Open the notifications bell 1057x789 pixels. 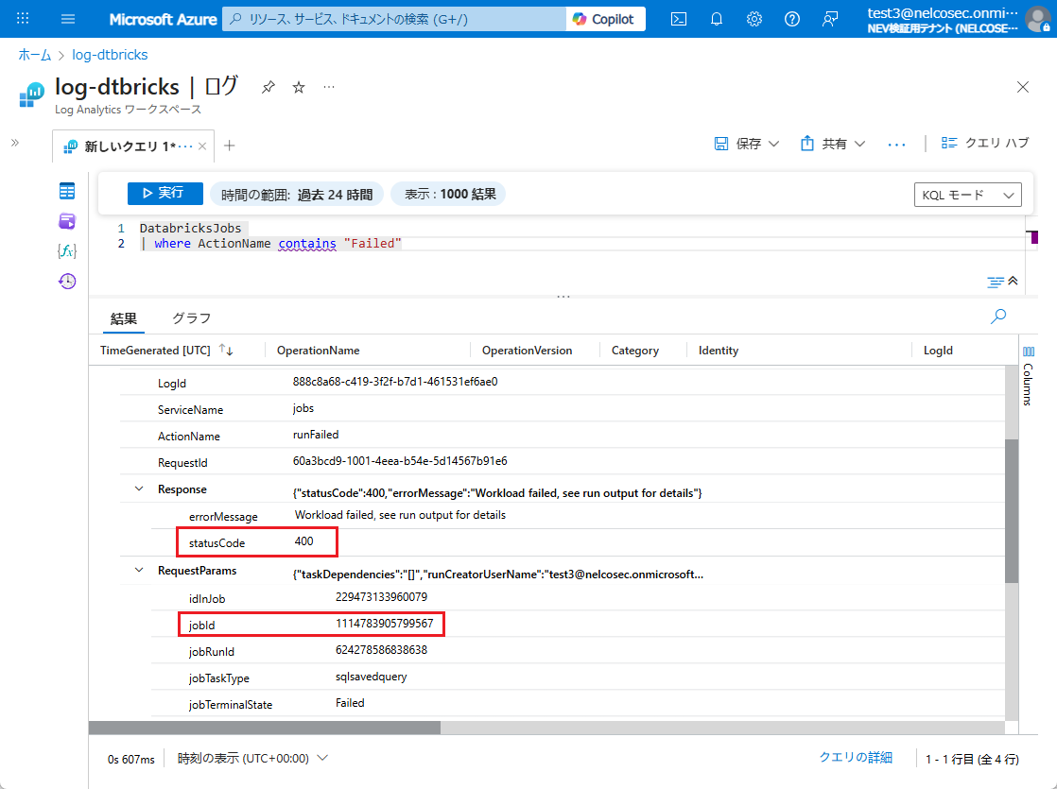click(717, 19)
